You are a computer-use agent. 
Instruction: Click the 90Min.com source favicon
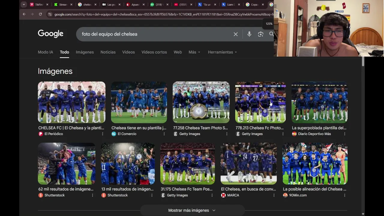(x=285, y=195)
